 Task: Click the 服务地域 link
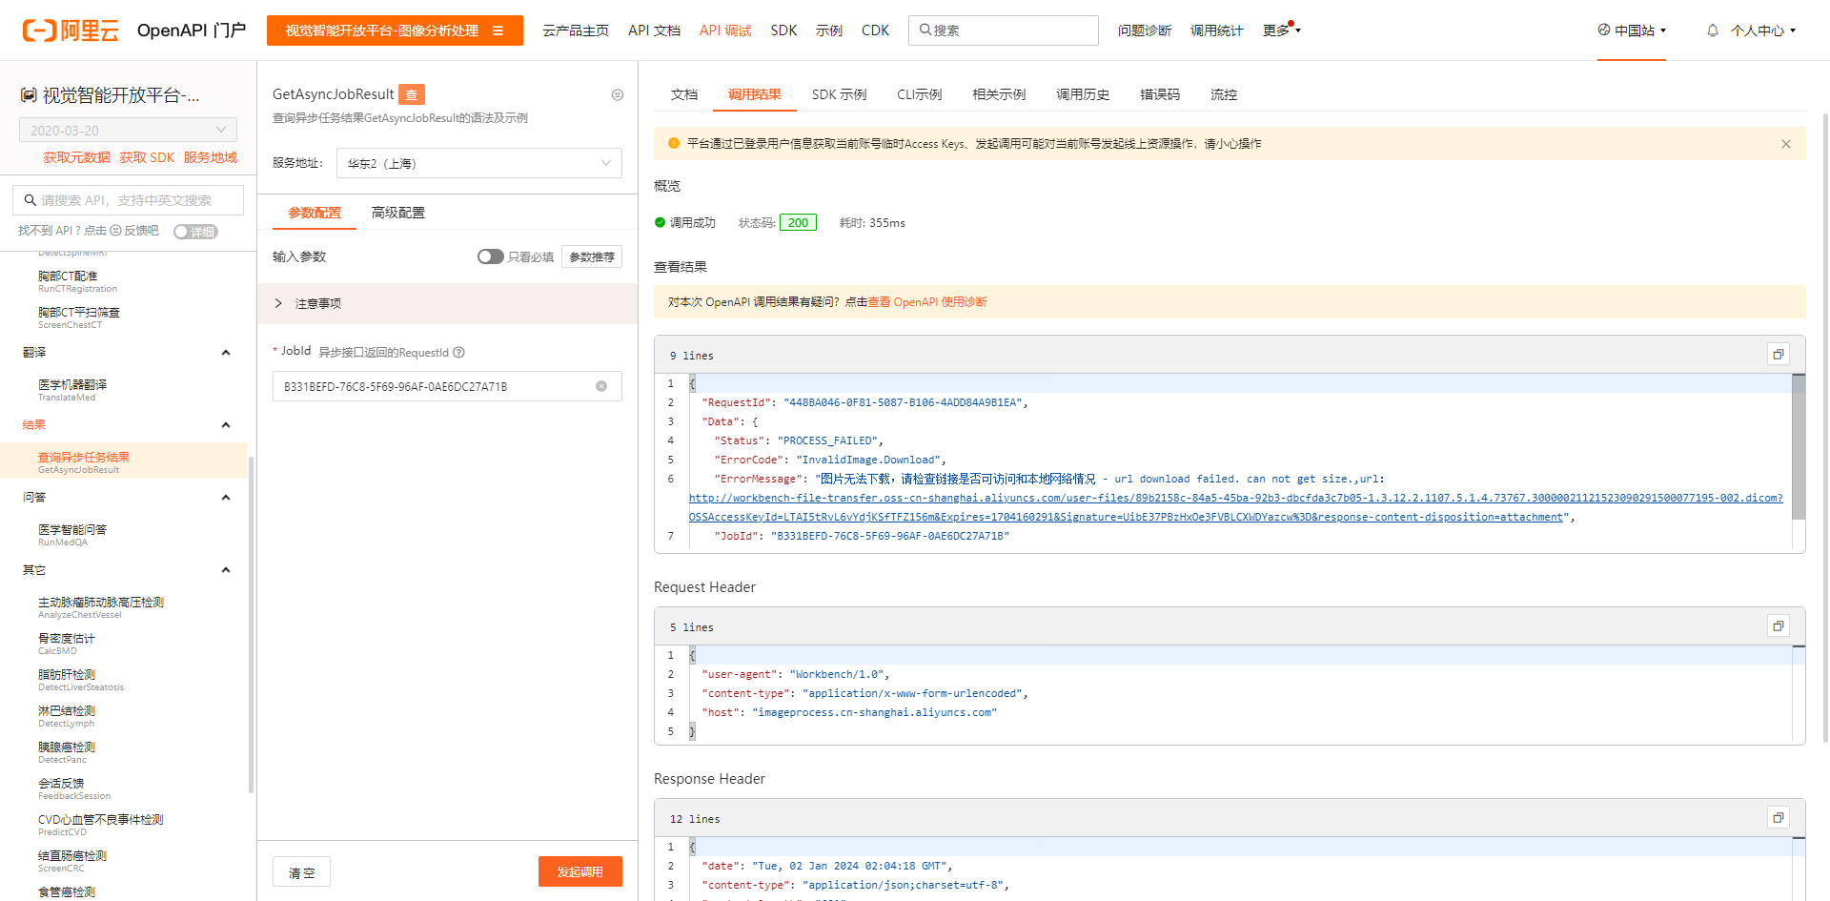point(211,157)
